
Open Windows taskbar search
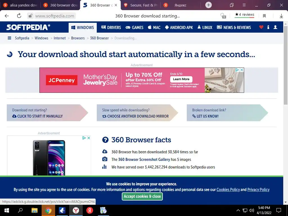tap(20, 210)
